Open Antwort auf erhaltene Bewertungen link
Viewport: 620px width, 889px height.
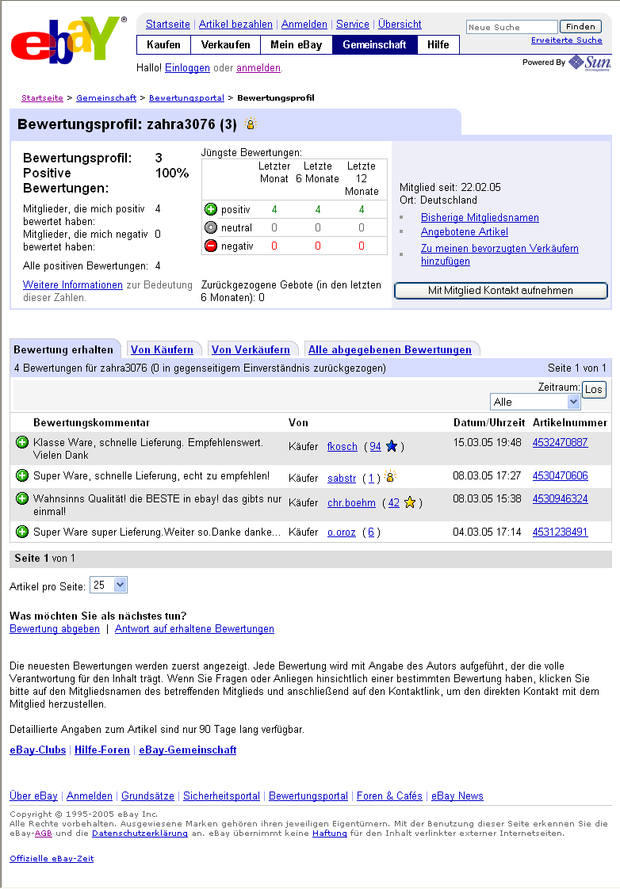point(194,629)
